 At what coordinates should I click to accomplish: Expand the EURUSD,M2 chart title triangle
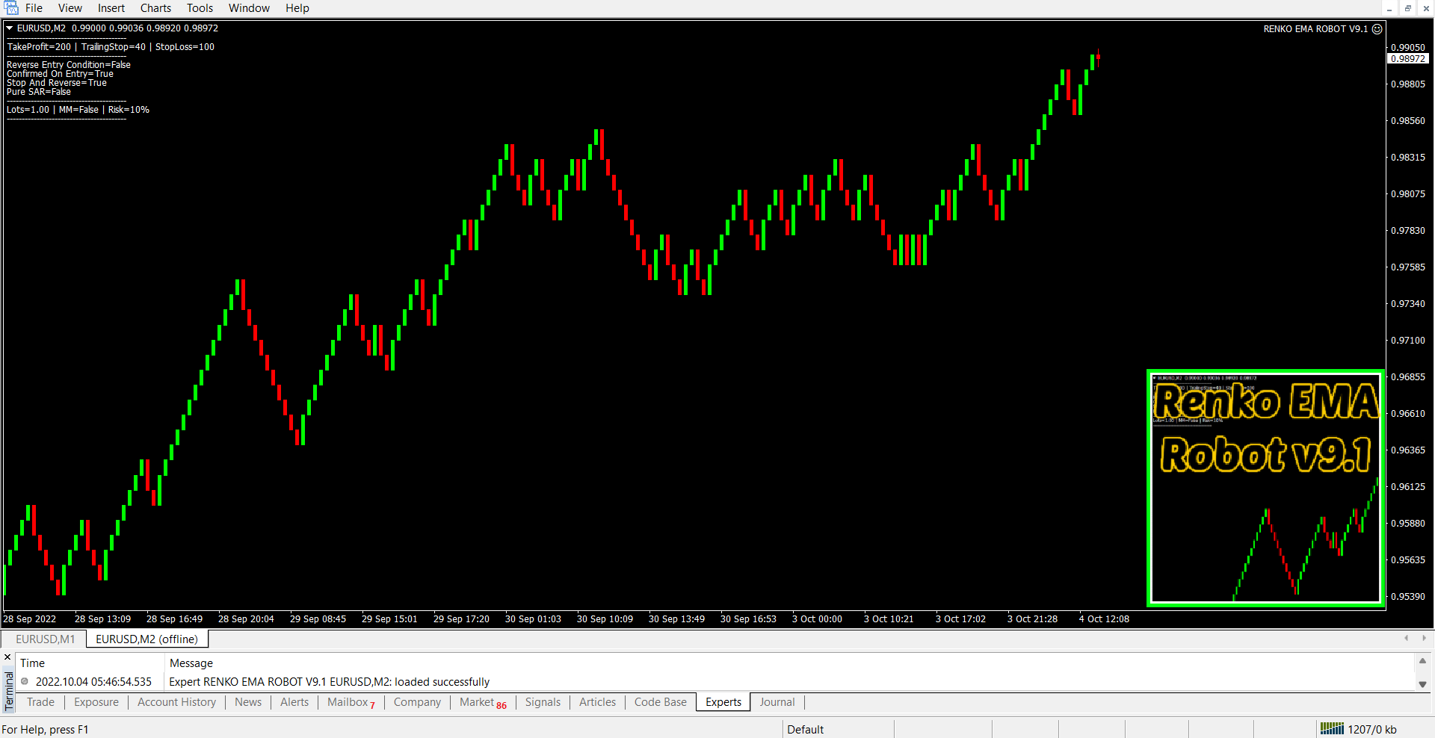click(x=10, y=28)
